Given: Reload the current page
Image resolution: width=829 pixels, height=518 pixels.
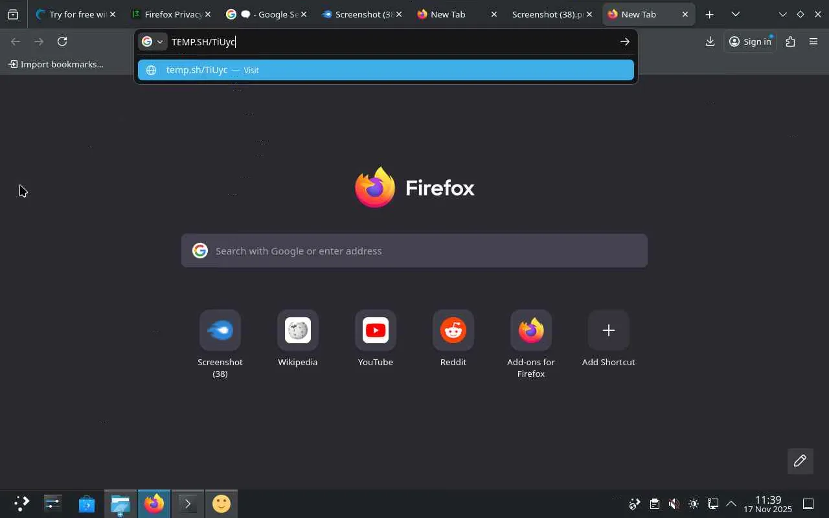Looking at the screenshot, I should click(x=62, y=41).
